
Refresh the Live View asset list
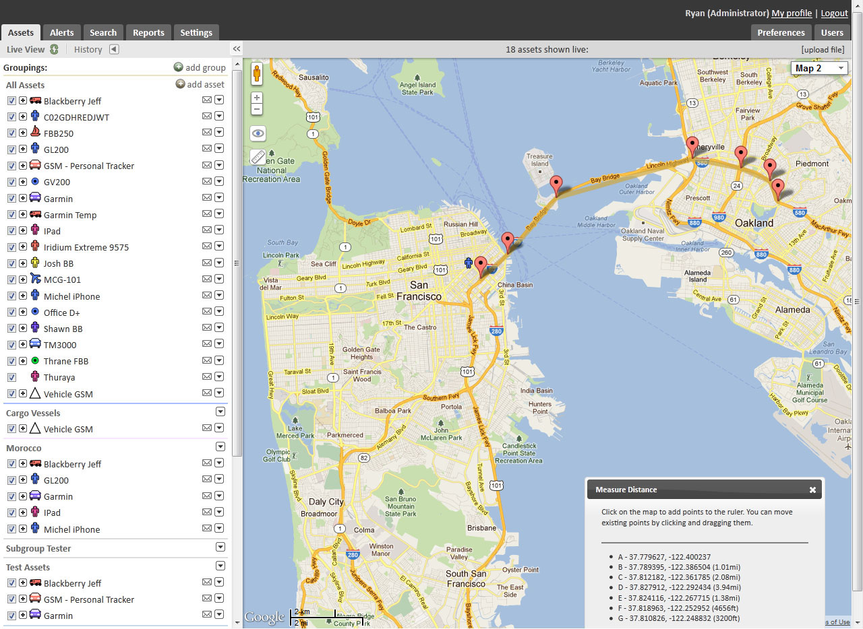53,48
